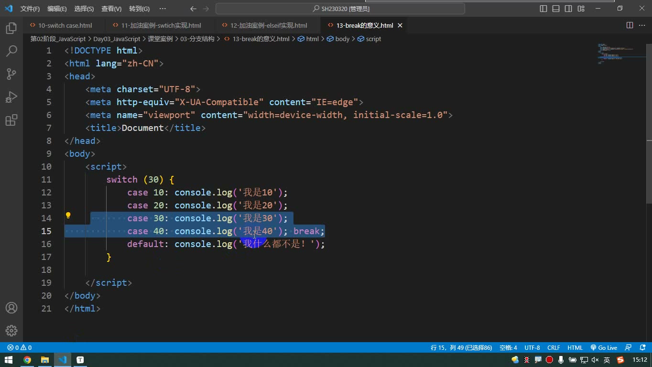Image resolution: width=652 pixels, height=367 pixels.
Task: Click the Day03_JavaScript breadcrumb
Action: pos(117,39)
